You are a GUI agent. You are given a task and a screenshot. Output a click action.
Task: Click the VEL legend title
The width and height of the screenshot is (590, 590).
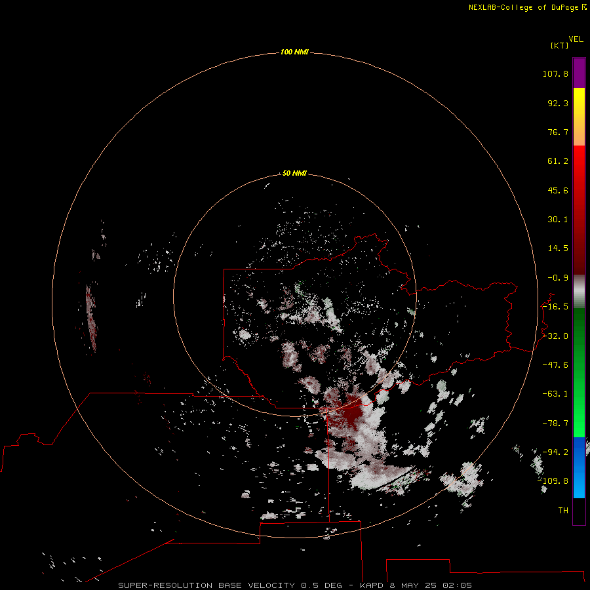(576, 39)
